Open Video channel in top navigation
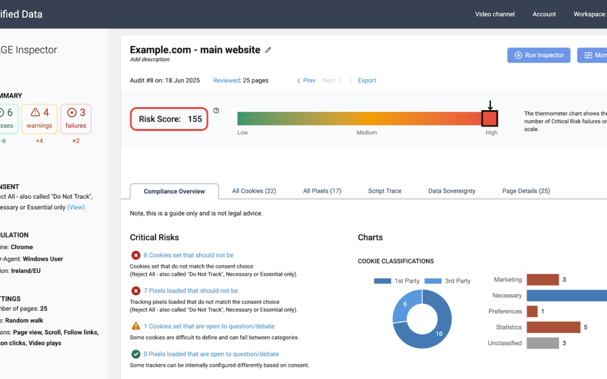The image size is (607, 379). pyautogui.click(x=495, y=14)
